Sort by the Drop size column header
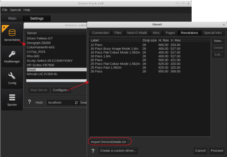The width and height of the screenshot is (227, 157). 150,40
